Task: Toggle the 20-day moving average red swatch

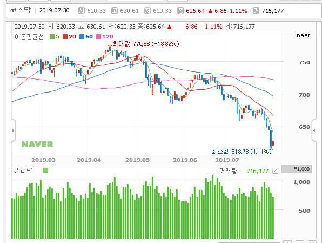Action: click(x=65, y=37)
